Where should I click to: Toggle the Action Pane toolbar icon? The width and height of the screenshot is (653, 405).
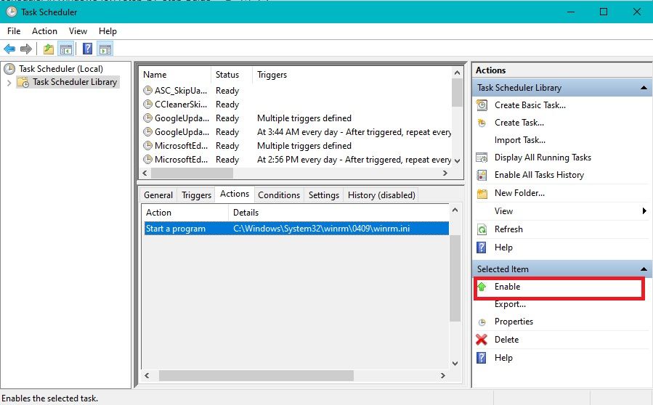[x=105, y=49]
